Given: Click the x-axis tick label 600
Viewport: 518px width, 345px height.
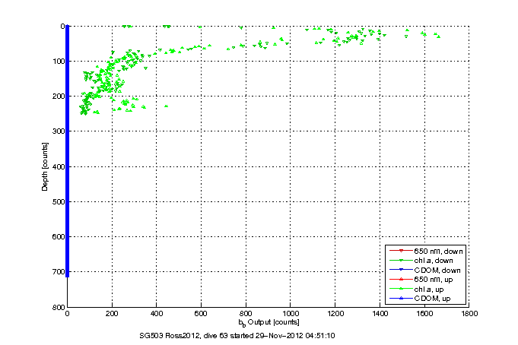Looking at the screenshot, I should click(201, 314).
